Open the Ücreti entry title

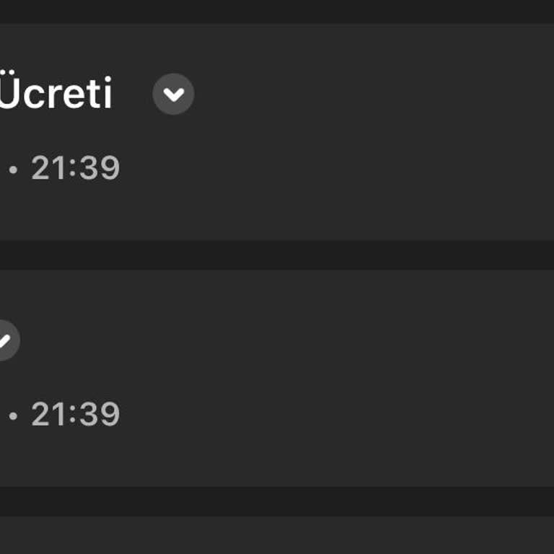[56, 94]
